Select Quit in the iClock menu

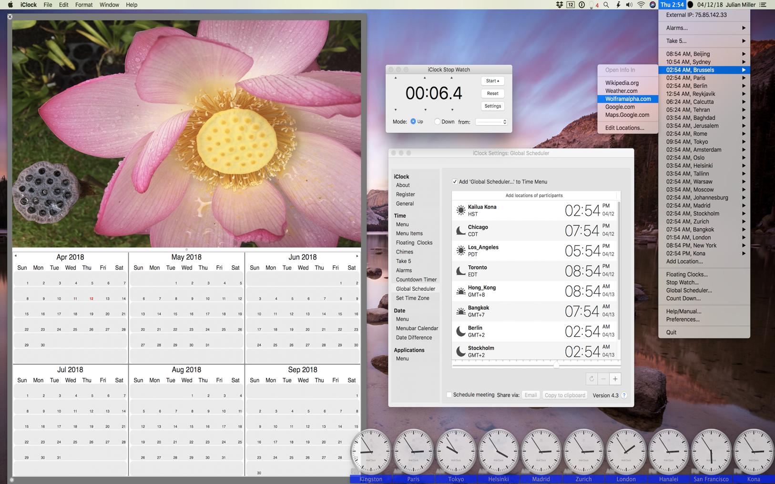pyautogui.click(x=704, y=333)
